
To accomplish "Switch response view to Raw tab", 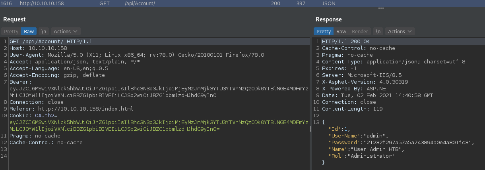I will [x=341, y=31].
